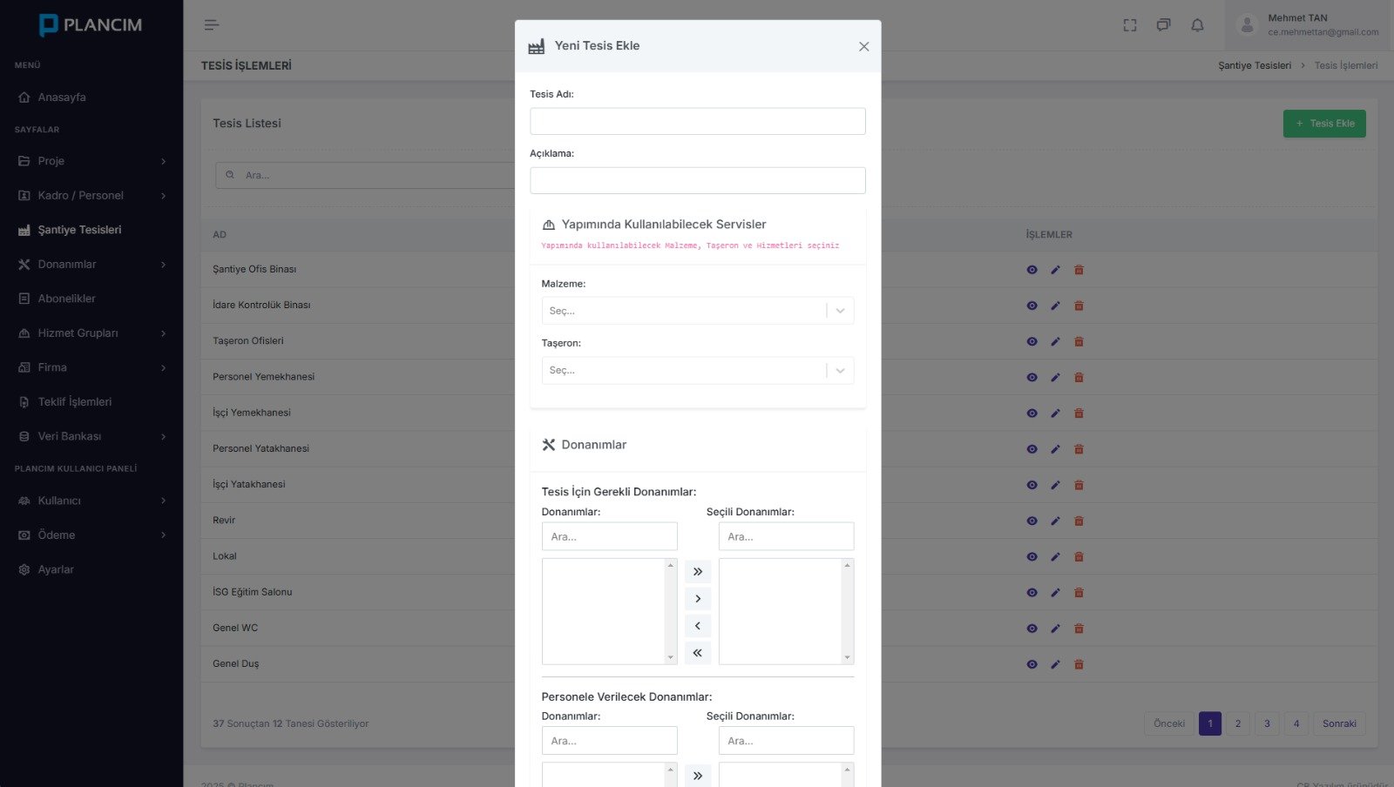Click the Sonraki pagination button
The width and height of the screenshot is (1394, 787).
[x=1339, y=723]
